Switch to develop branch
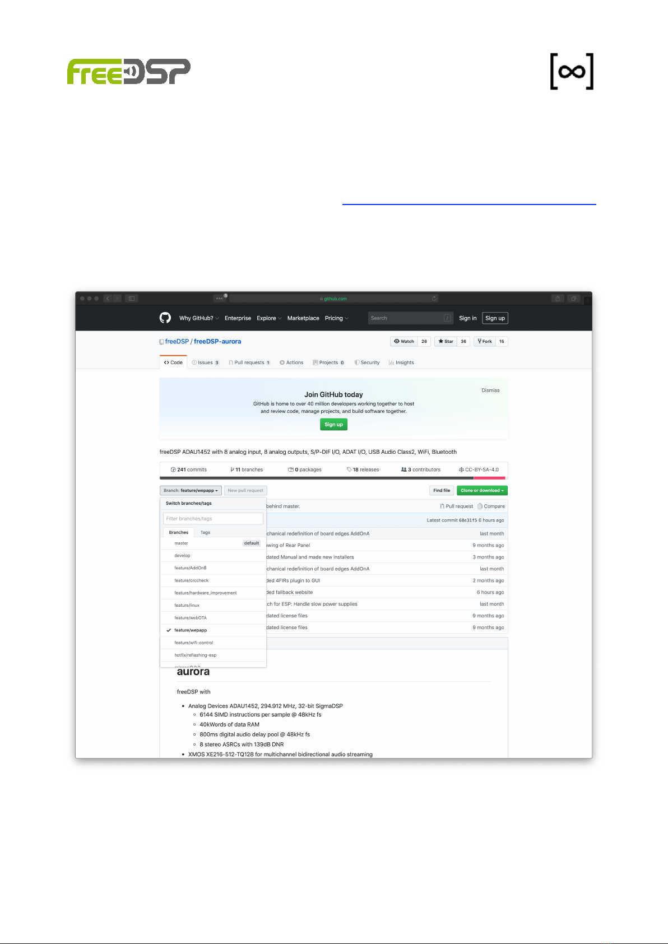The height and width of the screenshot is (944, 668). click(213, 556)
